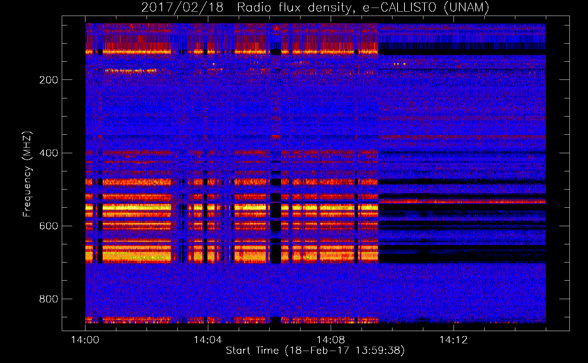This screenshot has width=588, height=363.
Task: Click the '14:04' time tick label
Action: pos(208,340)
